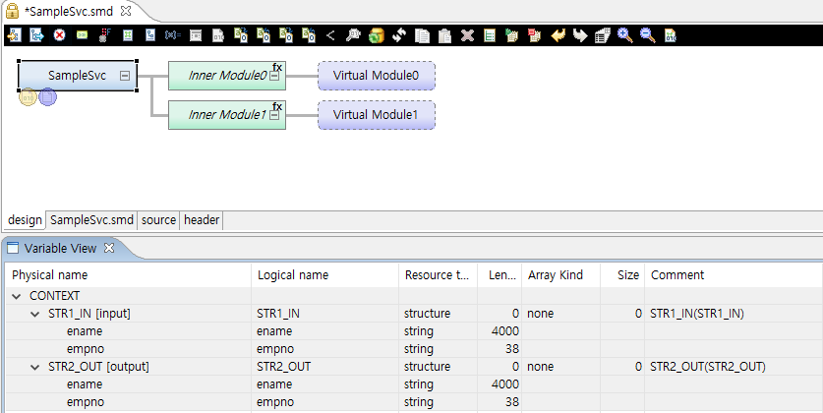This screenshot has width=823, height=413.
Task: Click the zoom in magnifier icon
Action: click(x=624, y=35)
